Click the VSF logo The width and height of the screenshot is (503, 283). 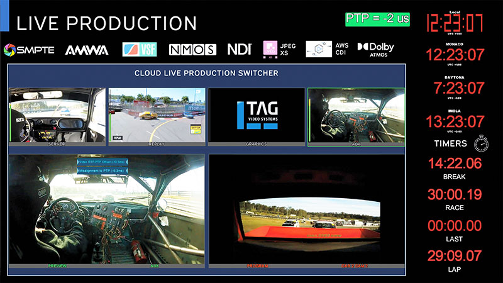tap(140, 50)
